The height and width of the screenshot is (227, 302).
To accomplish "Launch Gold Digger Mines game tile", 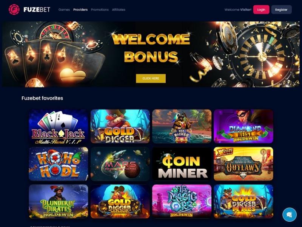I will [243, 201].
